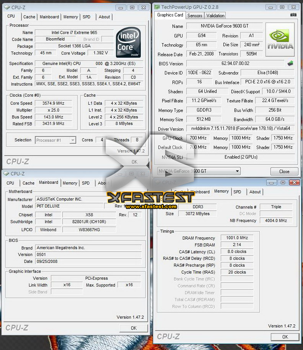Select the CPU tab in top CPU-Z window
Viewport: 303px width, 350px height.
(x=11, y=16)
